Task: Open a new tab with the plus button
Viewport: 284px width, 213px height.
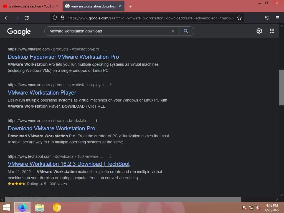Action: 130,6
